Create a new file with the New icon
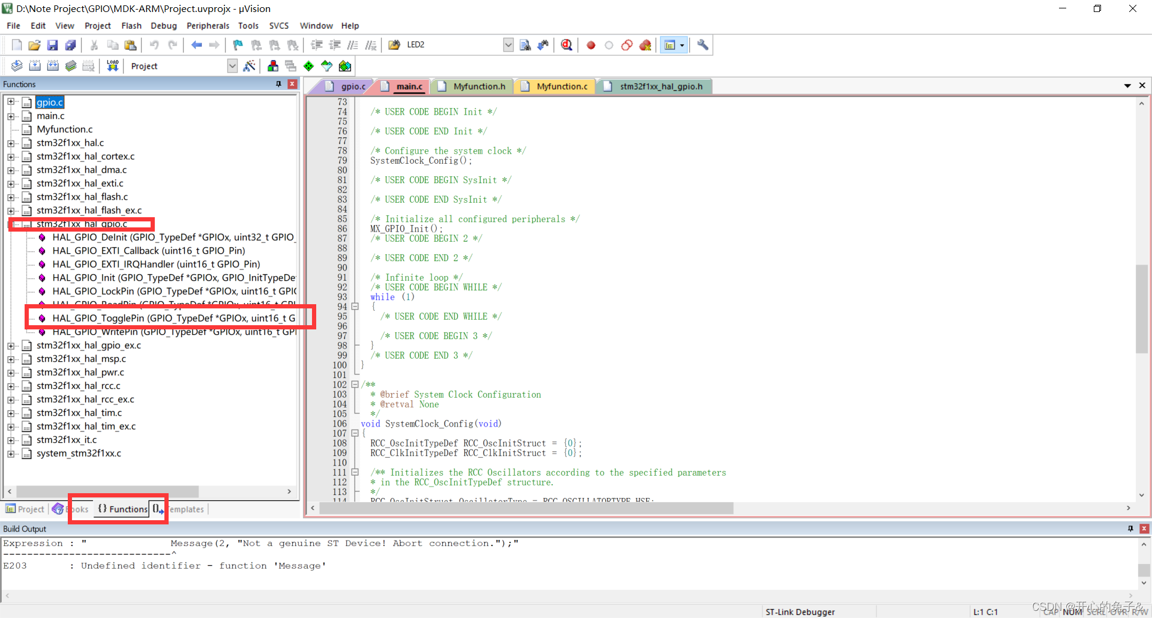1152x618 pixels. 17,45
